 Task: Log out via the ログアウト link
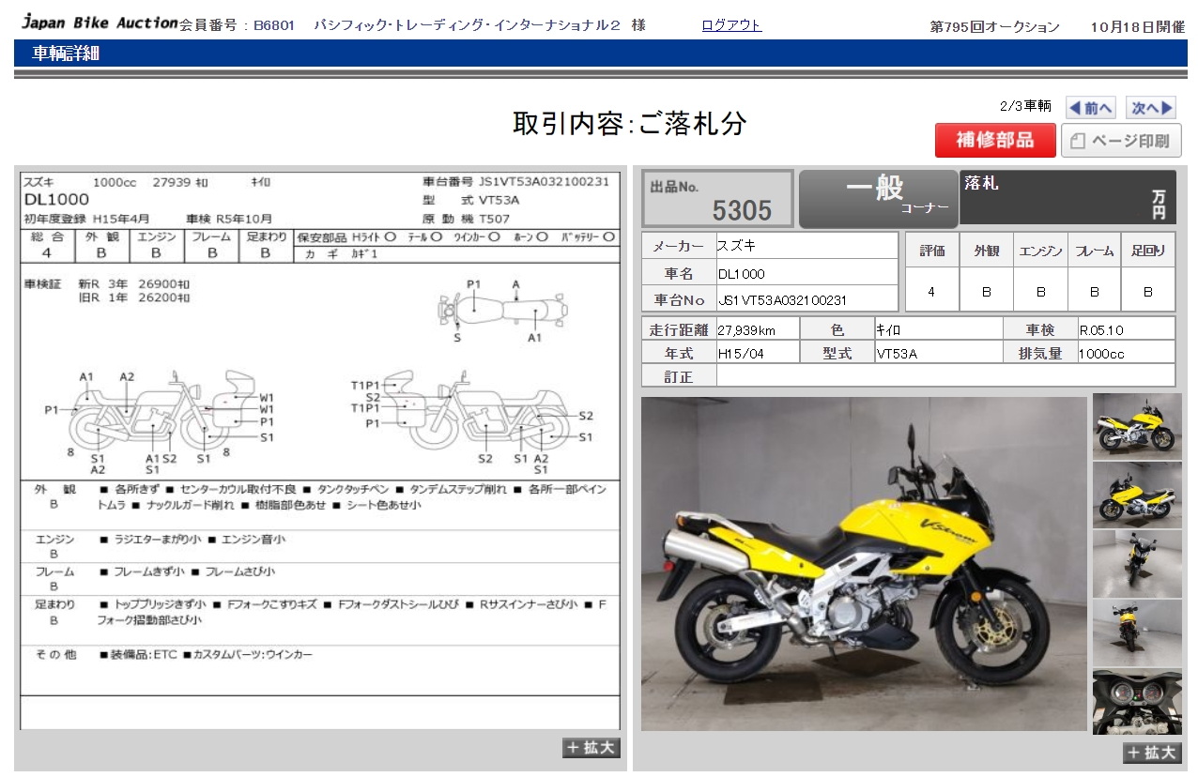(731, 25)
